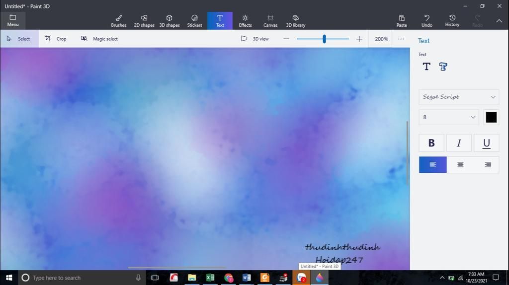Click the Wi-Fi icon in the system tray
Viewport: 509px width, 285px height.
click(460, 278)
